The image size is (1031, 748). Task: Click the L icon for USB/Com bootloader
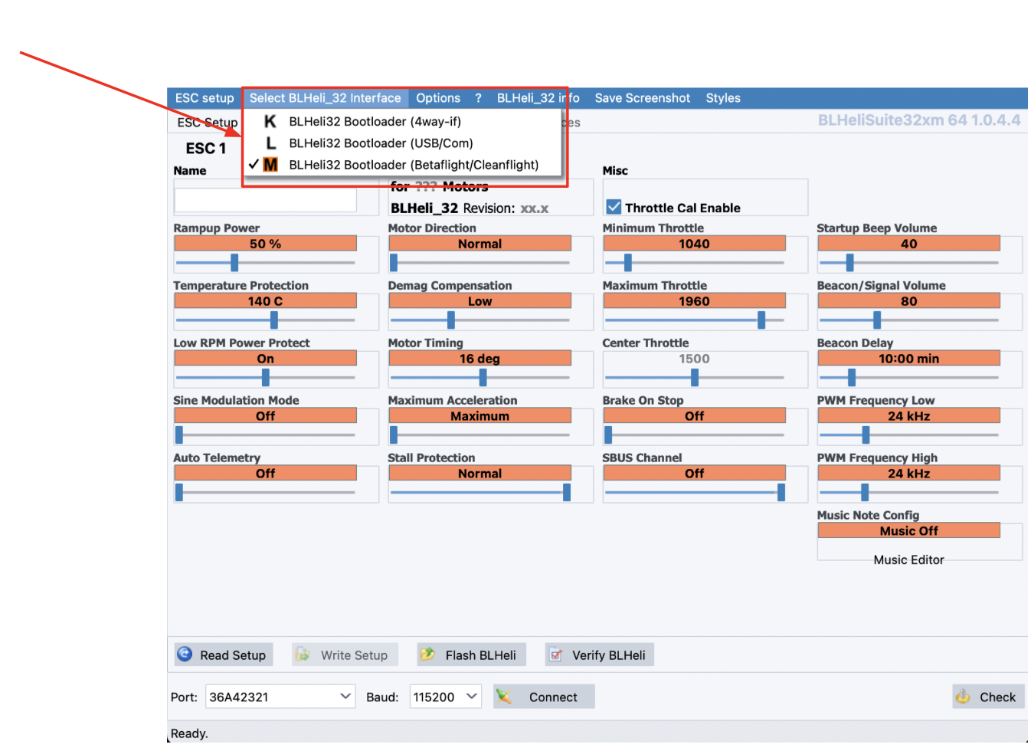(x=270, y=143)
